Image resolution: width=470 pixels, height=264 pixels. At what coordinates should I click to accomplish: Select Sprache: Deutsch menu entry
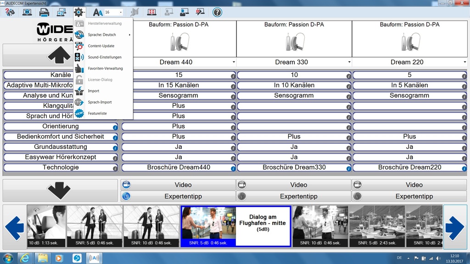101,35
